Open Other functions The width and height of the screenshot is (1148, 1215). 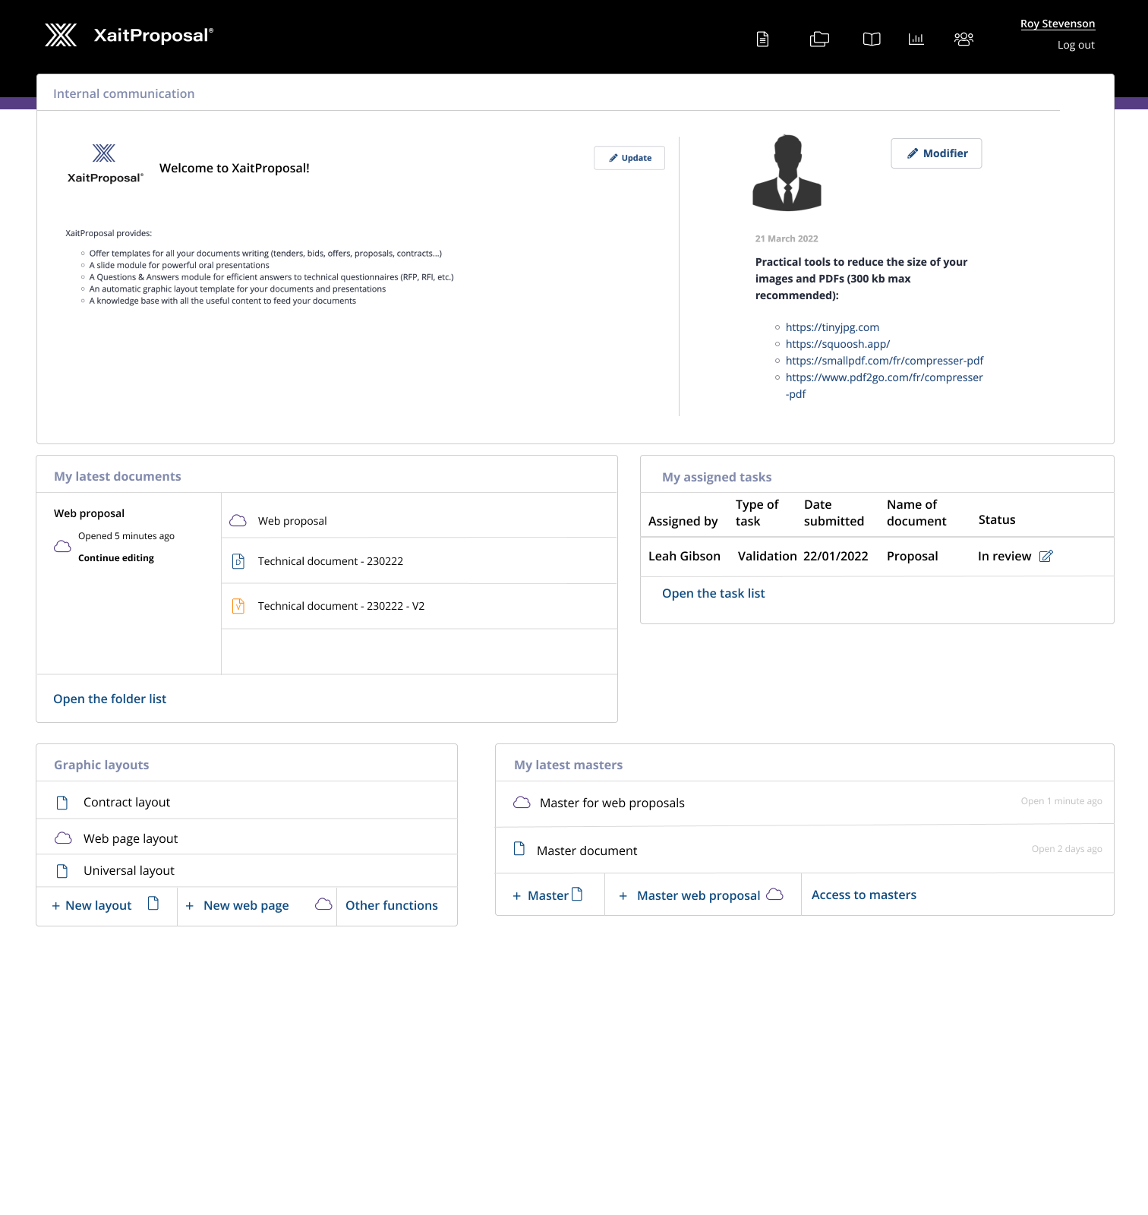point(392,905)
